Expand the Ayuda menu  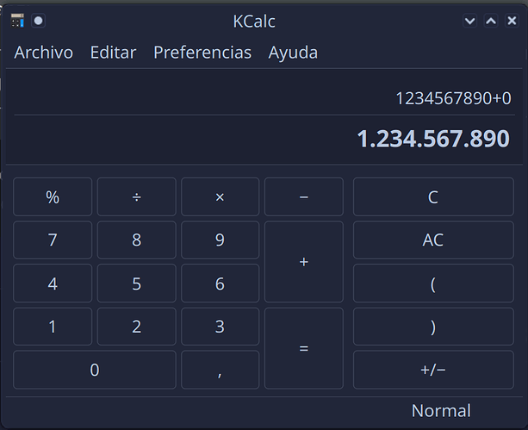tap(293, 53)
